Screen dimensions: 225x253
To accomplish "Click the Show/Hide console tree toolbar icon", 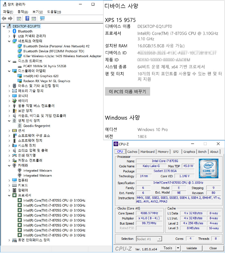I will [19, 19].
